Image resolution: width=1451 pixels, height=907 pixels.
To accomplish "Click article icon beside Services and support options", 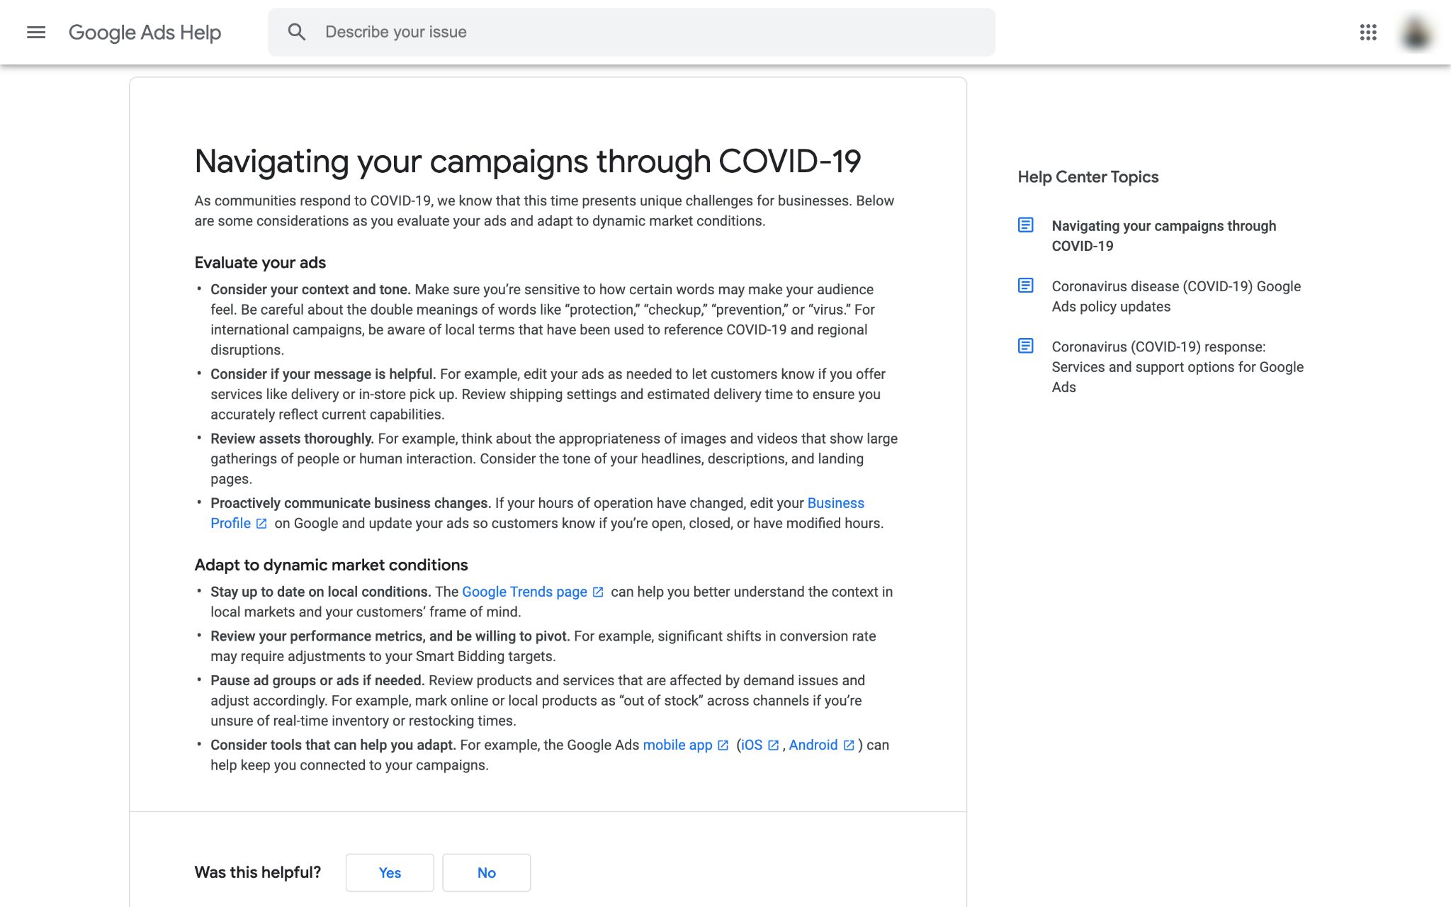I will pos(1025,346).
